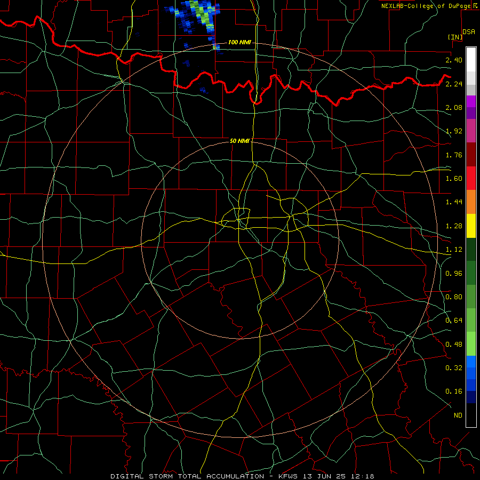Click the '[IN]' units label

[455, 37]
